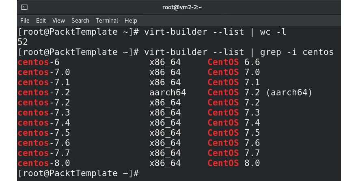Click the grep -i centos command text
The width and height of the screenshot is (358, 181).
[297, 52]
